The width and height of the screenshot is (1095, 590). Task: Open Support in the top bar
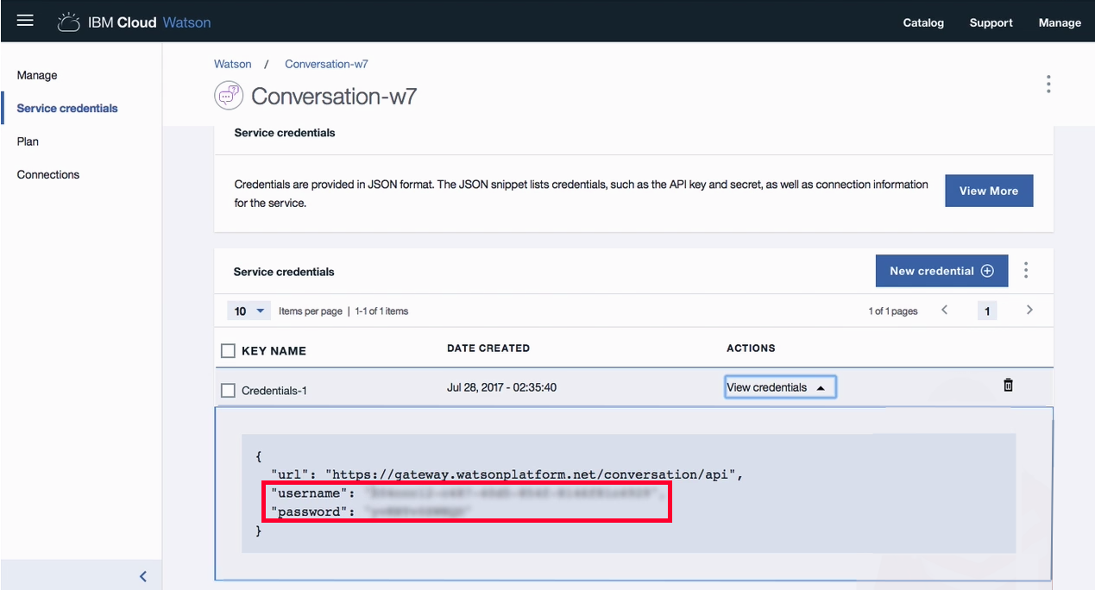991,22
